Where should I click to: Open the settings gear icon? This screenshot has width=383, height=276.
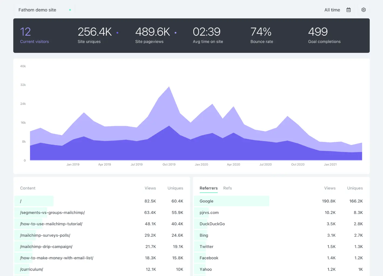click(x=364, y=10)
